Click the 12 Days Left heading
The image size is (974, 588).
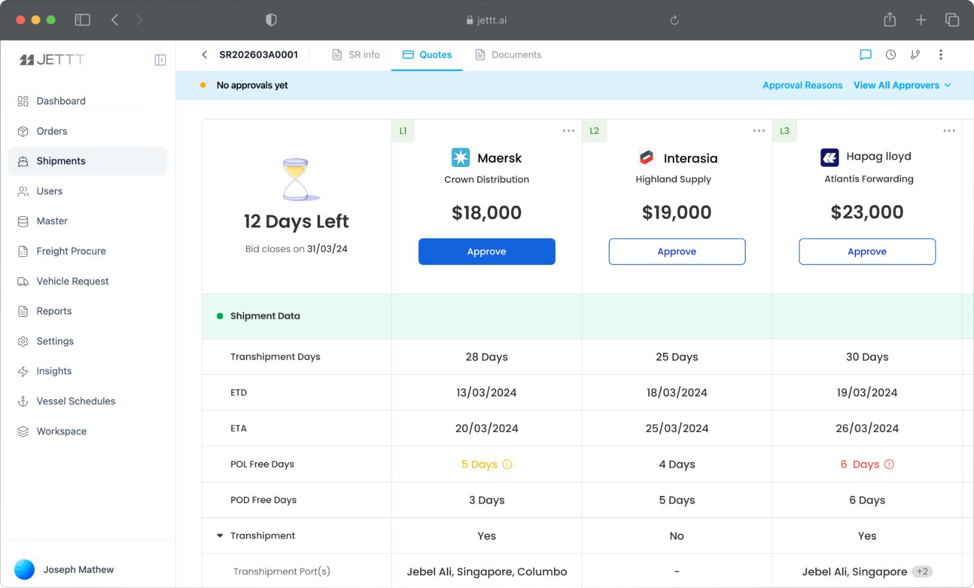[x=296, y=221]
